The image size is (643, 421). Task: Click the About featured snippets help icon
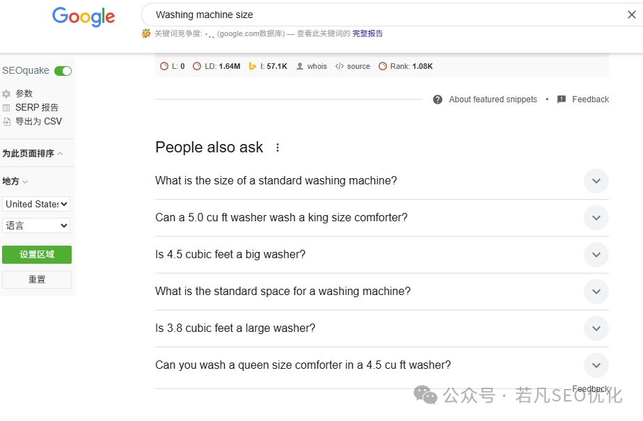(x=438, y=100)
